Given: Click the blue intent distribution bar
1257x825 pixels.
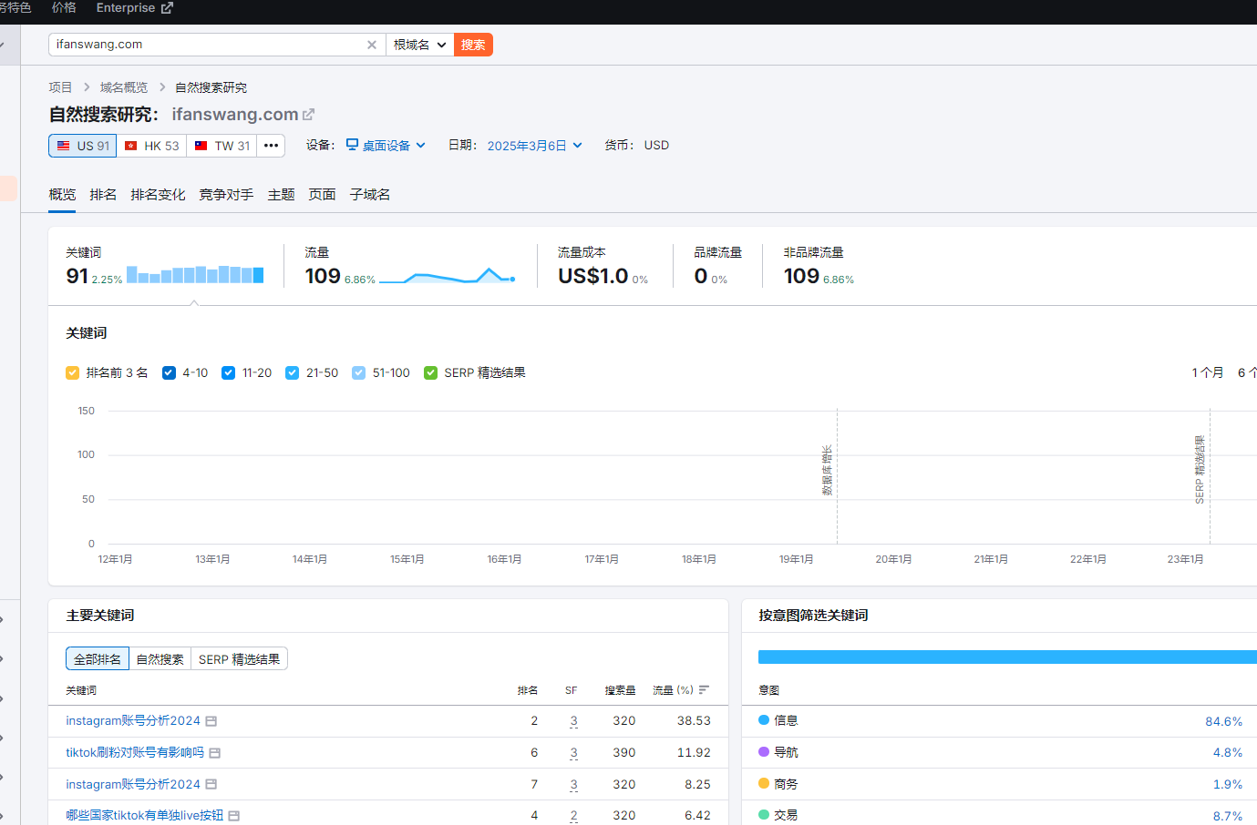Looking at the screenshot, I should (x=1003, y=657).
